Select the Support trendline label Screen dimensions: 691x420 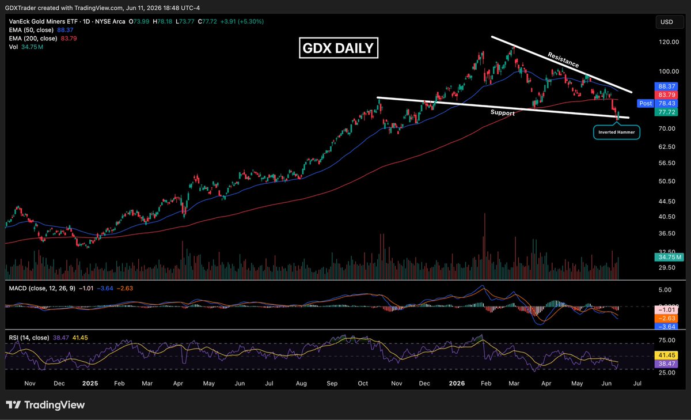point(503,113)
